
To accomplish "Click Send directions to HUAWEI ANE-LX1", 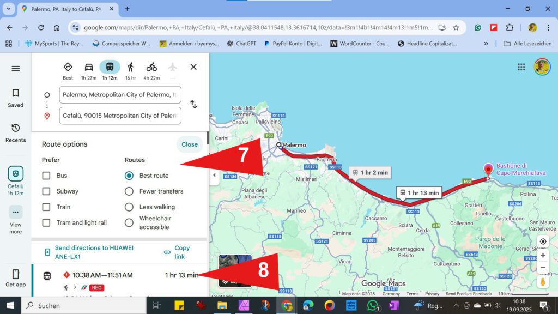I will (x=93, y=251).
